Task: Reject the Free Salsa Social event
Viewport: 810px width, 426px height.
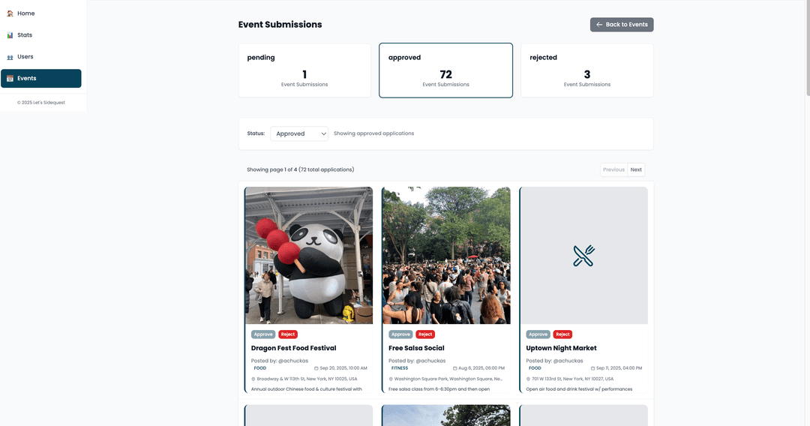Action: click(425, 334)
